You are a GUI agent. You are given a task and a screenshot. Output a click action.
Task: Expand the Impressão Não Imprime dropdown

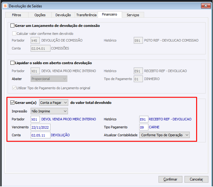pos(49,111)
